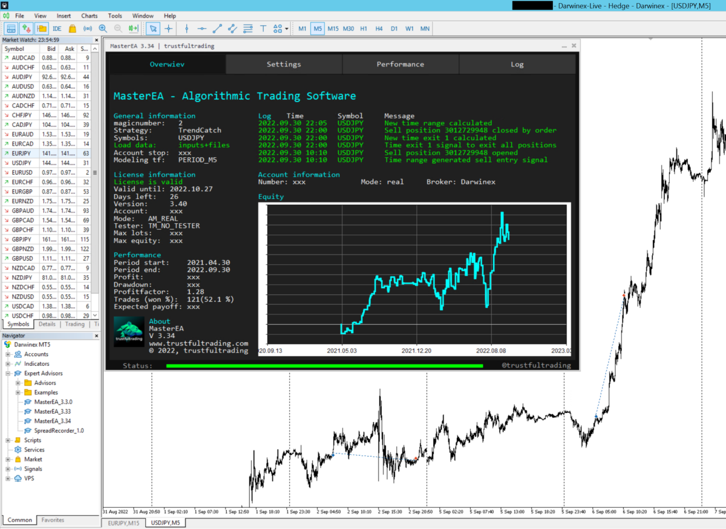Click the Zoom In magnifier icon

(102, 28)
